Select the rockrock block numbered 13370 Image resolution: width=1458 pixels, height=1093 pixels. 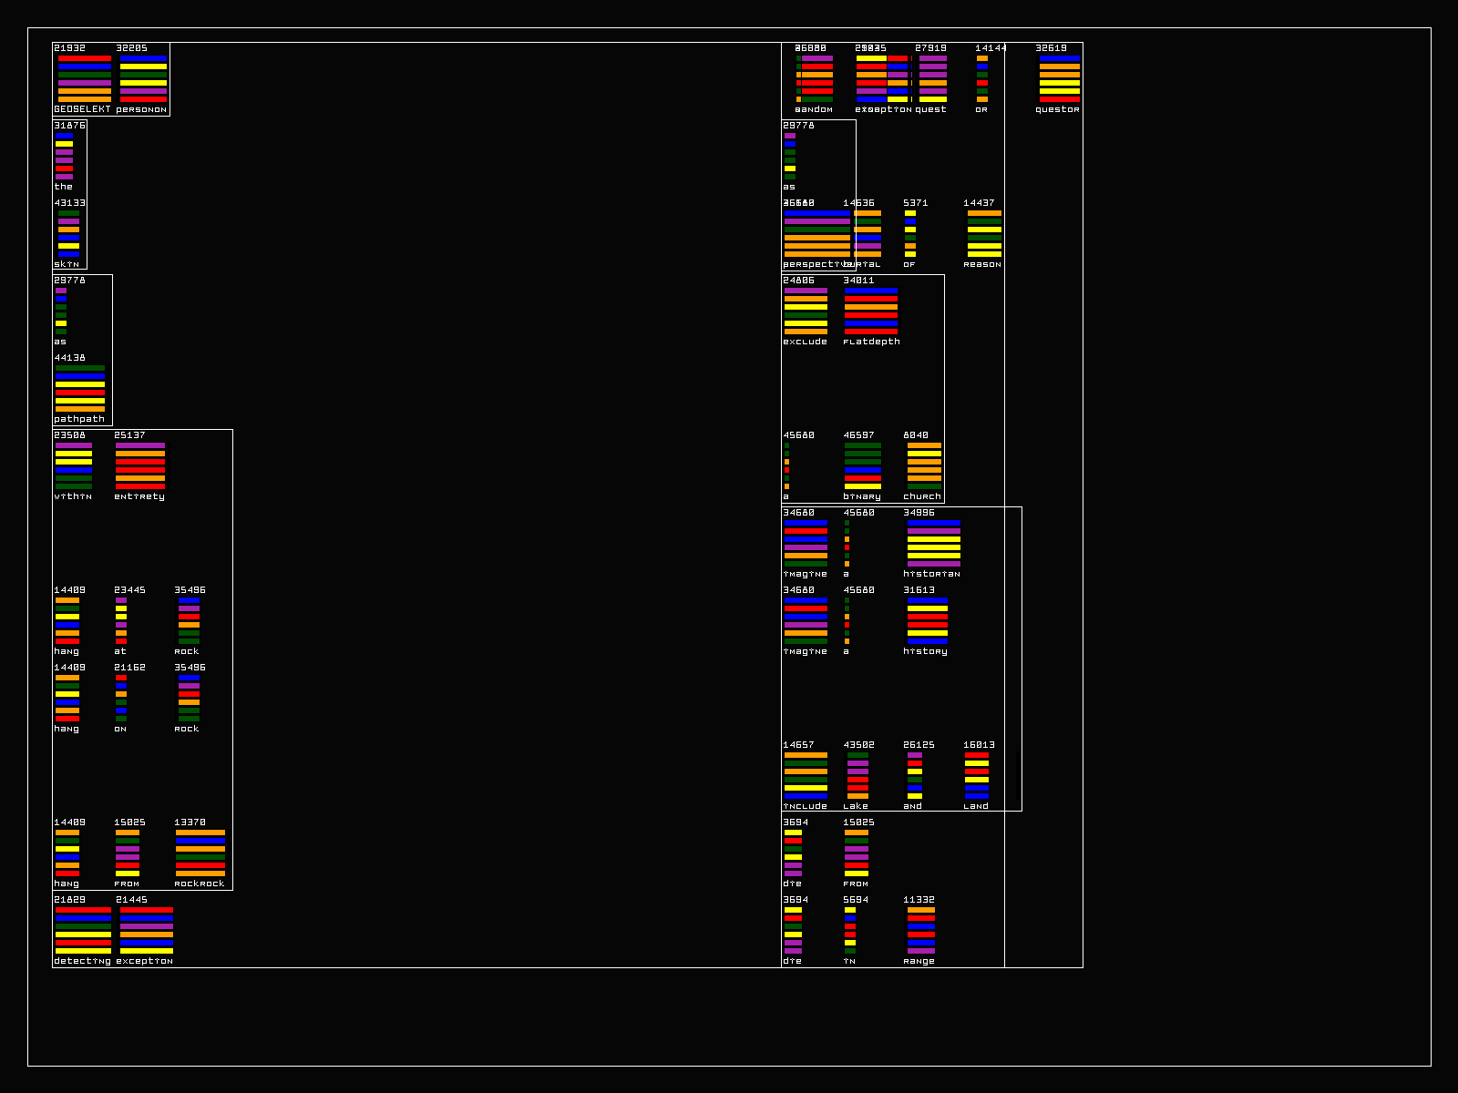(200, 853)
